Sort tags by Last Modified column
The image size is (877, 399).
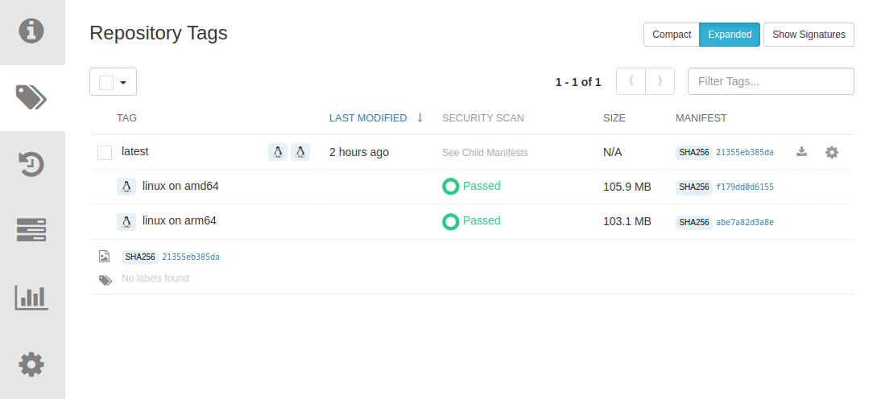368,118
